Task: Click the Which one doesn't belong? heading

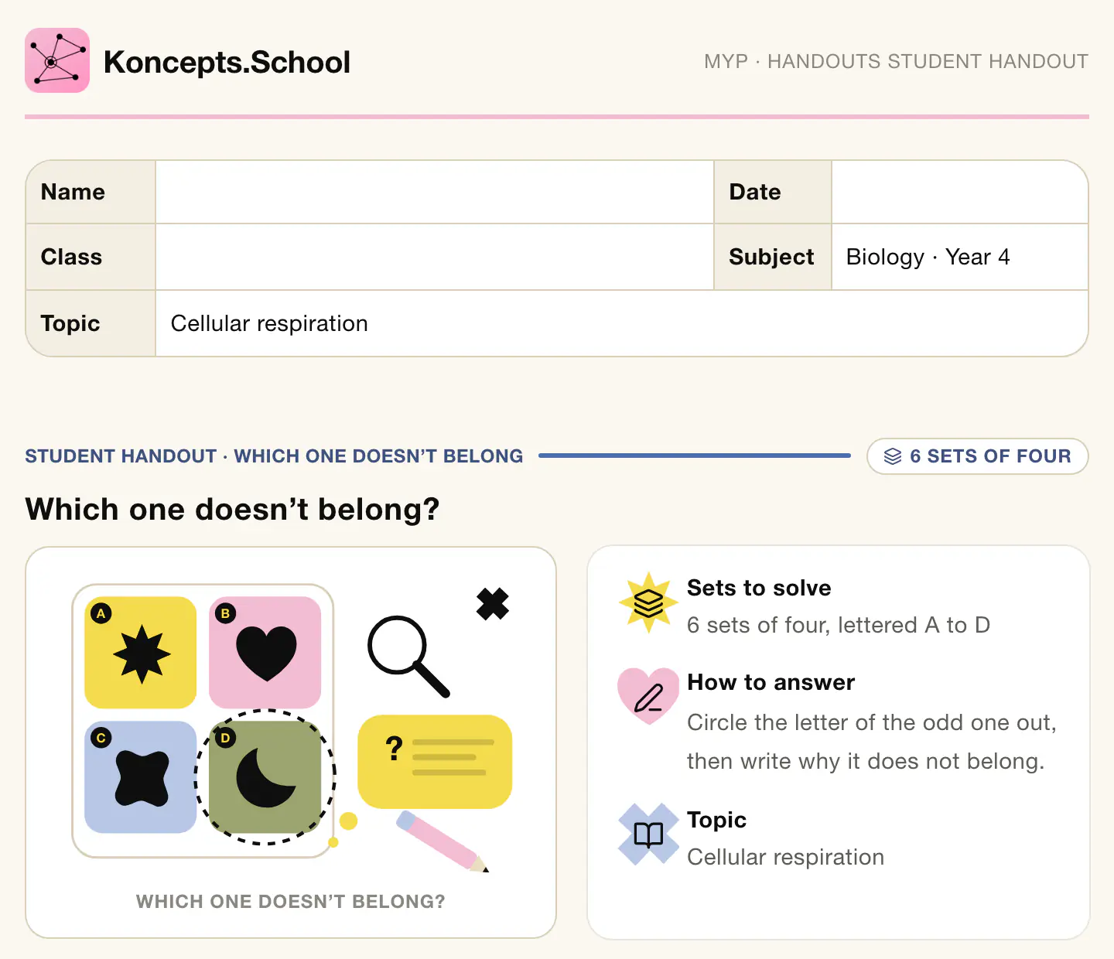Action: pyautogui.click(x=232, y=509)
